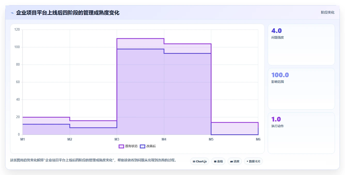Image resolution: width=345 pixels, height=175 pixels.
Task: Click the 60 y-axis value
Action: [x=18, y=82]
